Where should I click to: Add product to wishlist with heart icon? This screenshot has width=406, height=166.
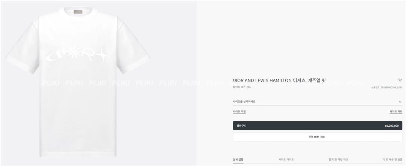coord(400,80)
